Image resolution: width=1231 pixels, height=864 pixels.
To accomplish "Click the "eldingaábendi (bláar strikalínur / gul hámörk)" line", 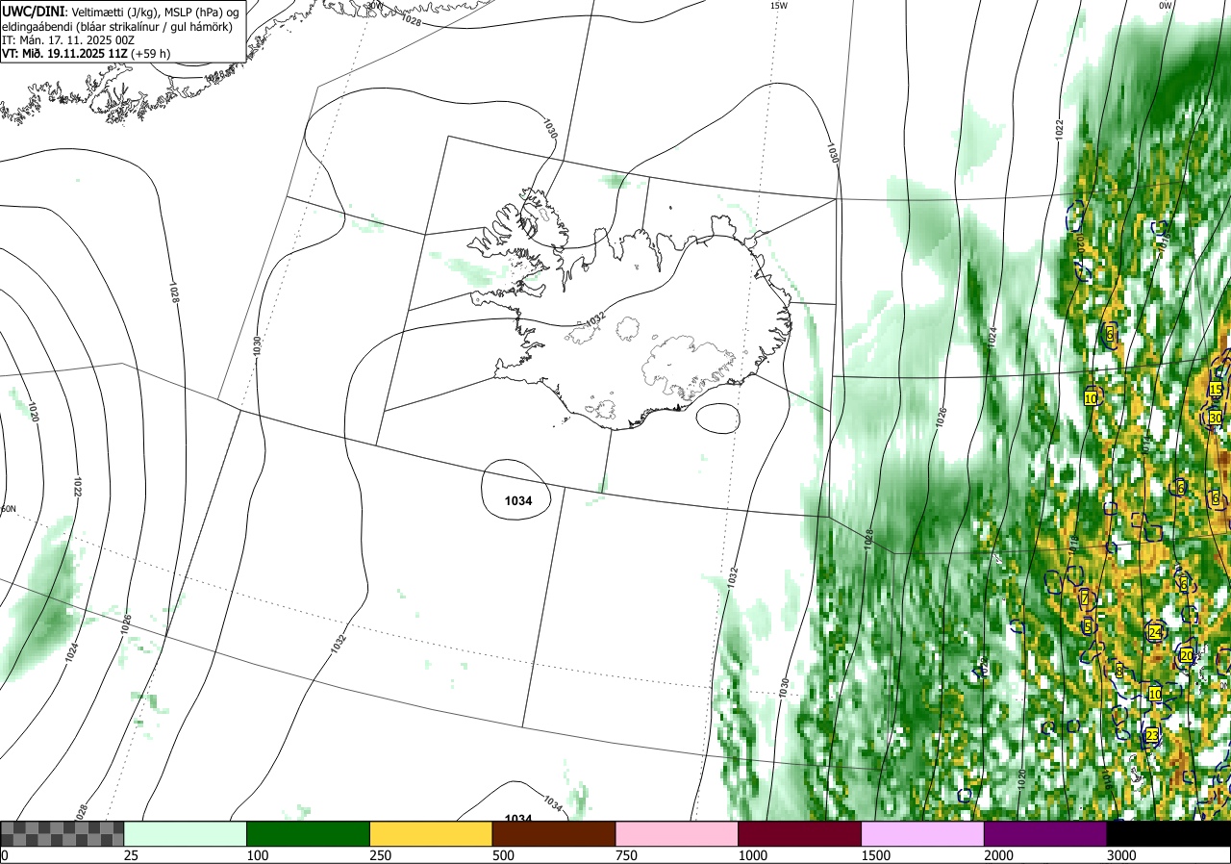I will pos(115,25).
